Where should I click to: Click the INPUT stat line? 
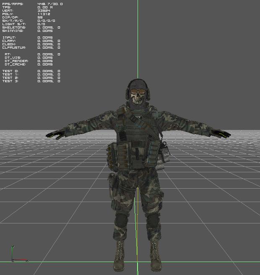coord(27,37)
